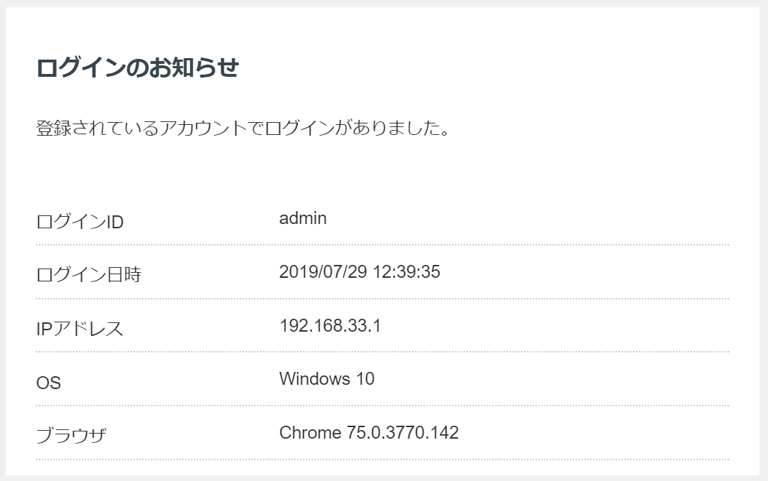Click dotted separator below the ブラウザ row

pos(382,459)
